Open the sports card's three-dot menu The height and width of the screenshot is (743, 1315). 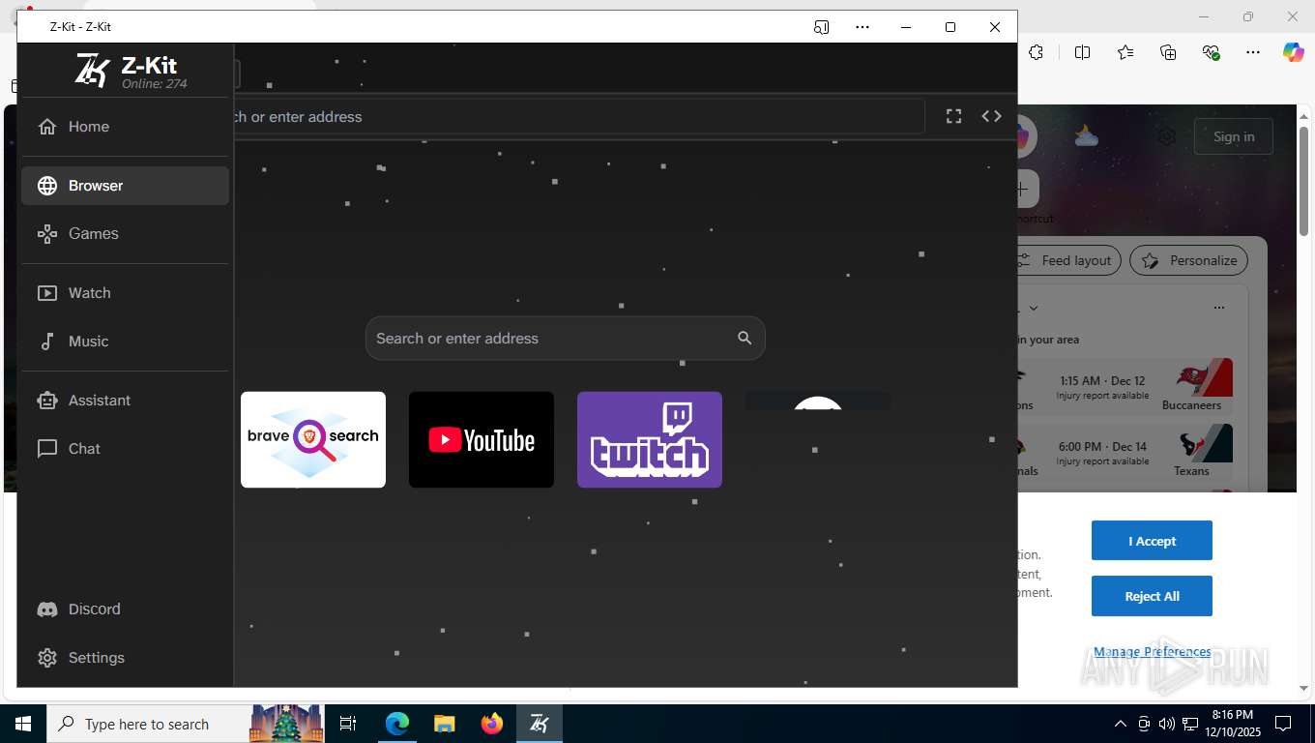pyautogui.click(x=1219, y=308)
